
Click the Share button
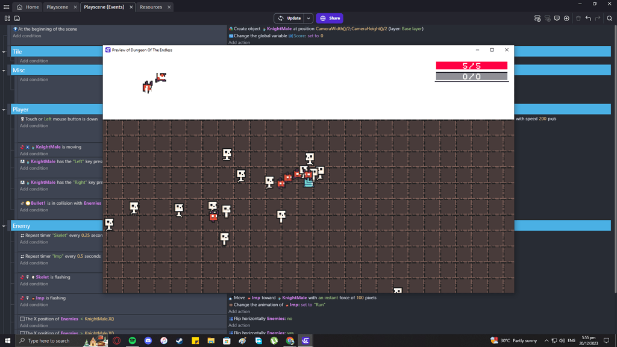click(x=330, y=18)
